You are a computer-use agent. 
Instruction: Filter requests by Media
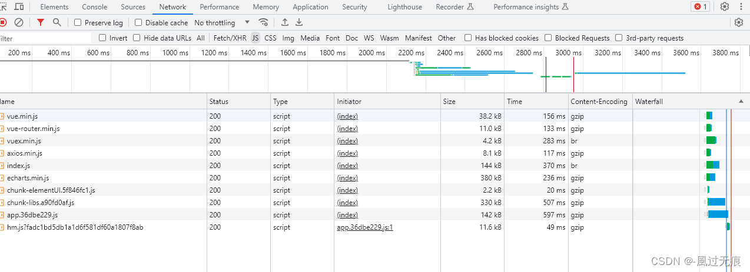coord(310,38)
